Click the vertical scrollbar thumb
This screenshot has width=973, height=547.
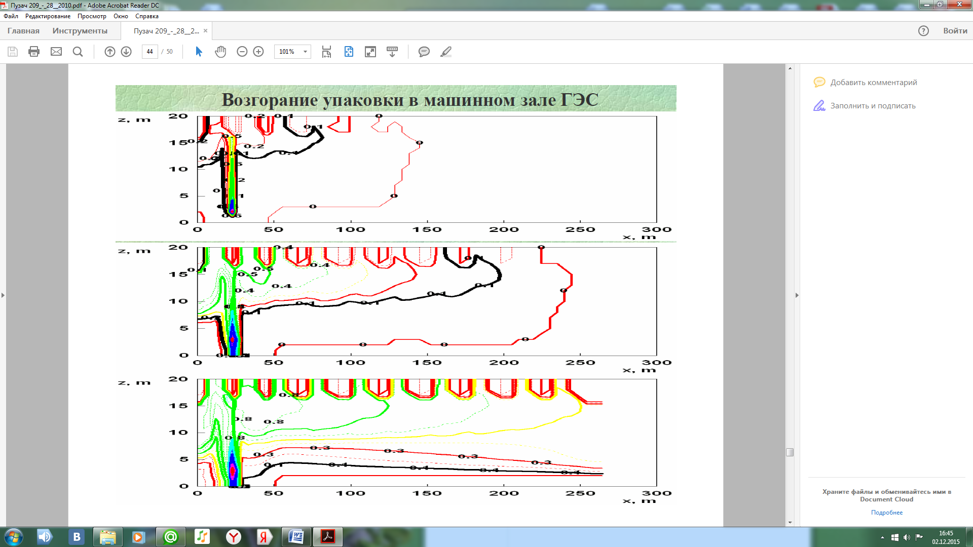[x=790, y=452]
